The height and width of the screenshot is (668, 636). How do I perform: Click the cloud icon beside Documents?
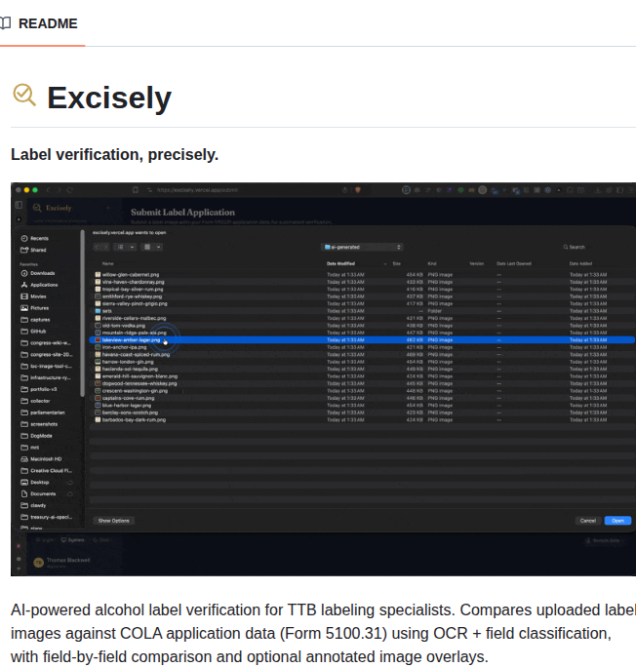(70, 493)
